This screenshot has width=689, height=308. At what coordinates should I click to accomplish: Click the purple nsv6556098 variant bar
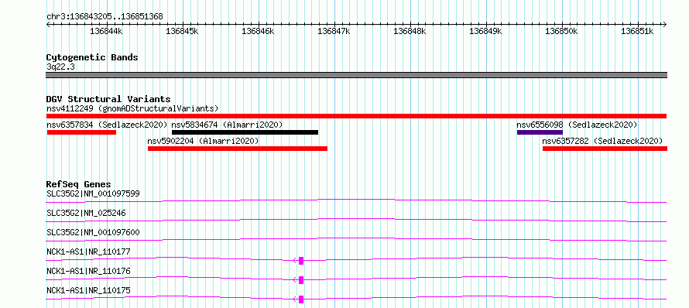click(x=540, y=132)
